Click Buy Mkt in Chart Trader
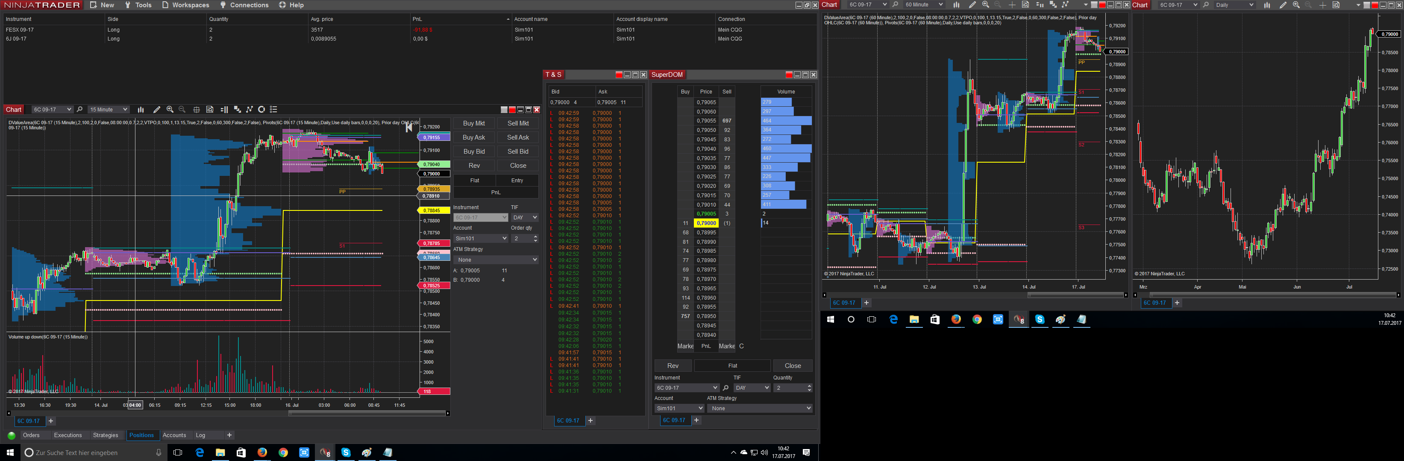The width and height of the screenshot is (1404, 461). tap(474, 123)
